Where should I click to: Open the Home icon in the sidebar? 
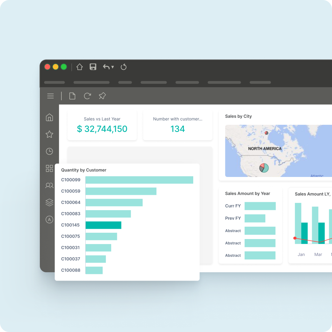[x=49, y=117]
